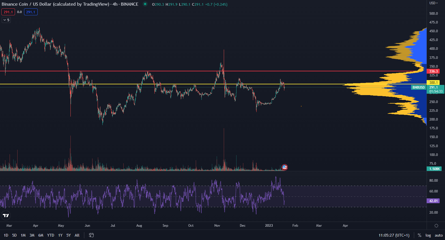Click the red 336.3 price label
The image size is (445, 240).
[433, 71]
